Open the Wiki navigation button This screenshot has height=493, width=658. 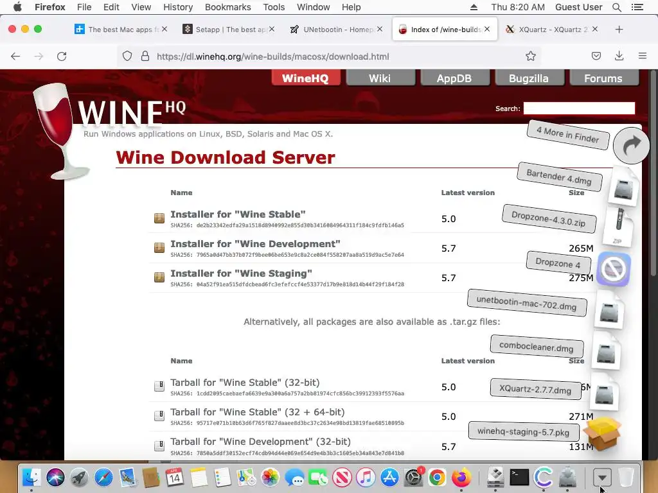pyautogui.click(x=380, y=78)
